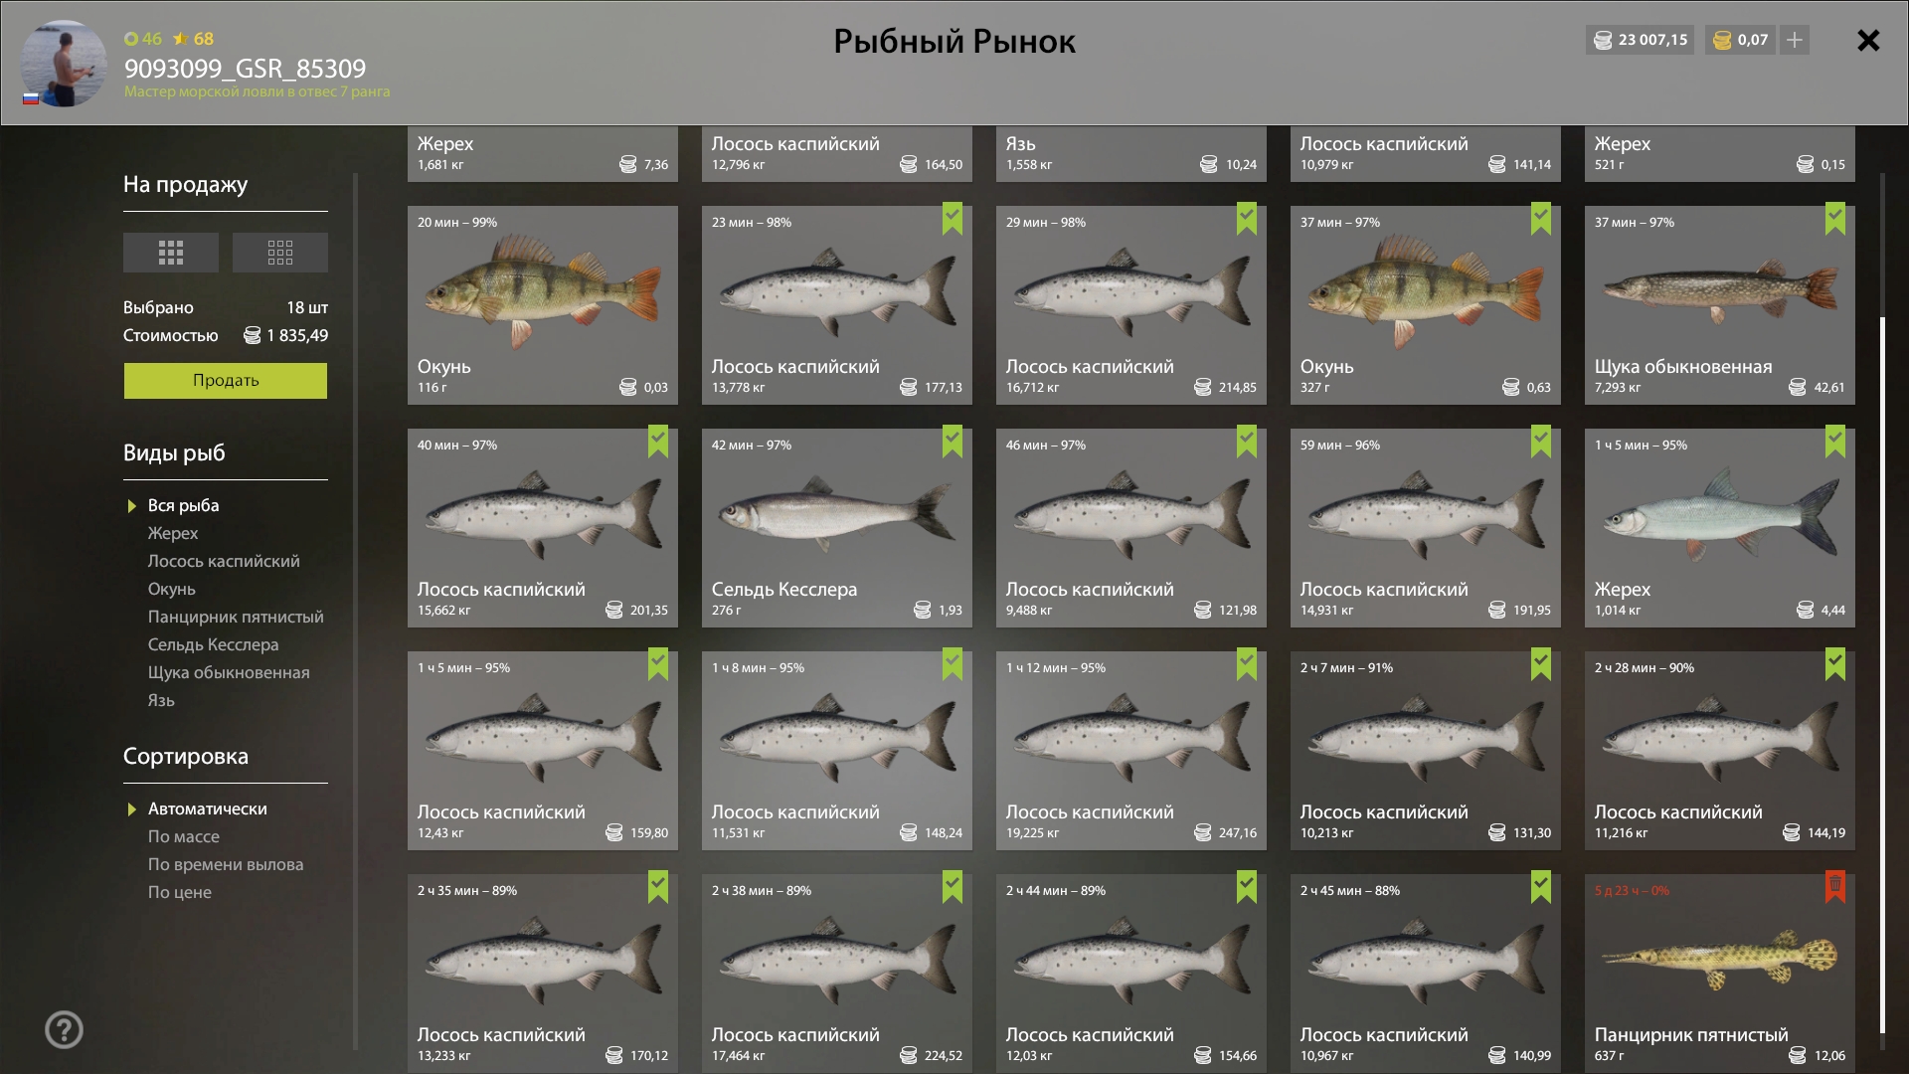
Task: Select the Вся рыба filter arrow
Action: (132, 506)
